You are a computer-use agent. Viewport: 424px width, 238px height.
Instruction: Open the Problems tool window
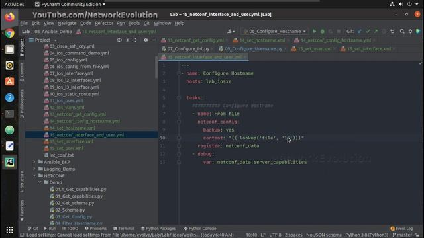(x=95, y=229)
